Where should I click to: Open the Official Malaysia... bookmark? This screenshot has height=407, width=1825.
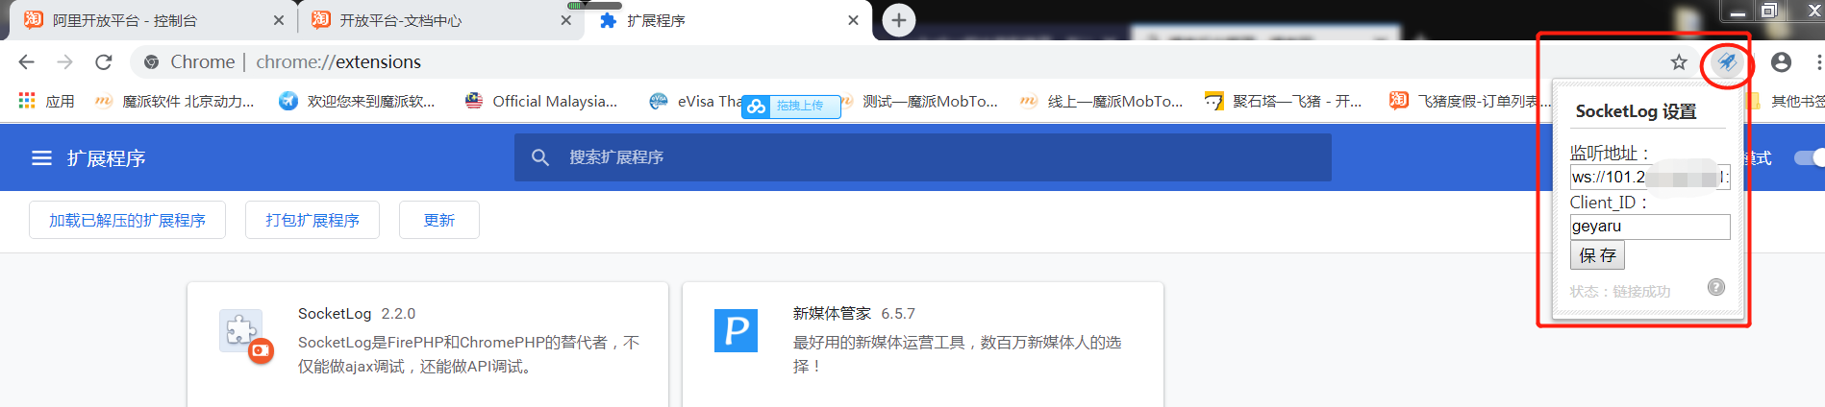click(541, 101)
